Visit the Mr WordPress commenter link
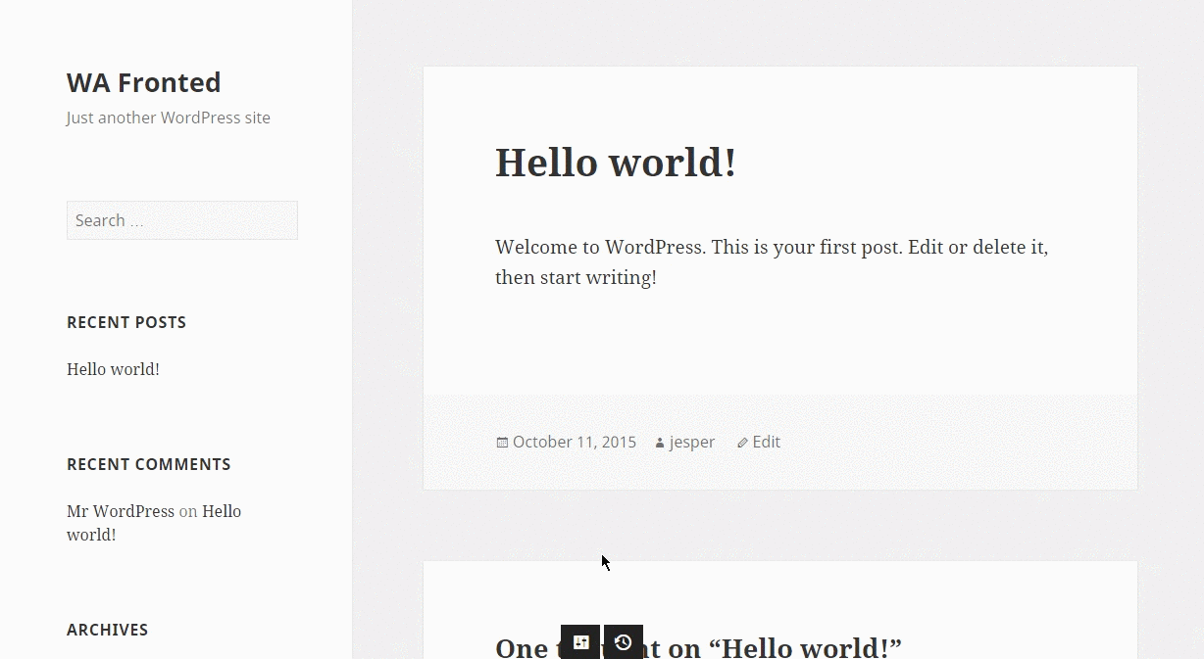The width and height of the screenshot is (1204, 659). click(x=121, y=510)
